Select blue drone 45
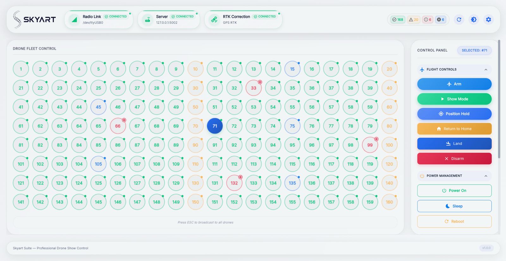Image resolution: width=506 pixels, height=261 pixels. point(98,107)
